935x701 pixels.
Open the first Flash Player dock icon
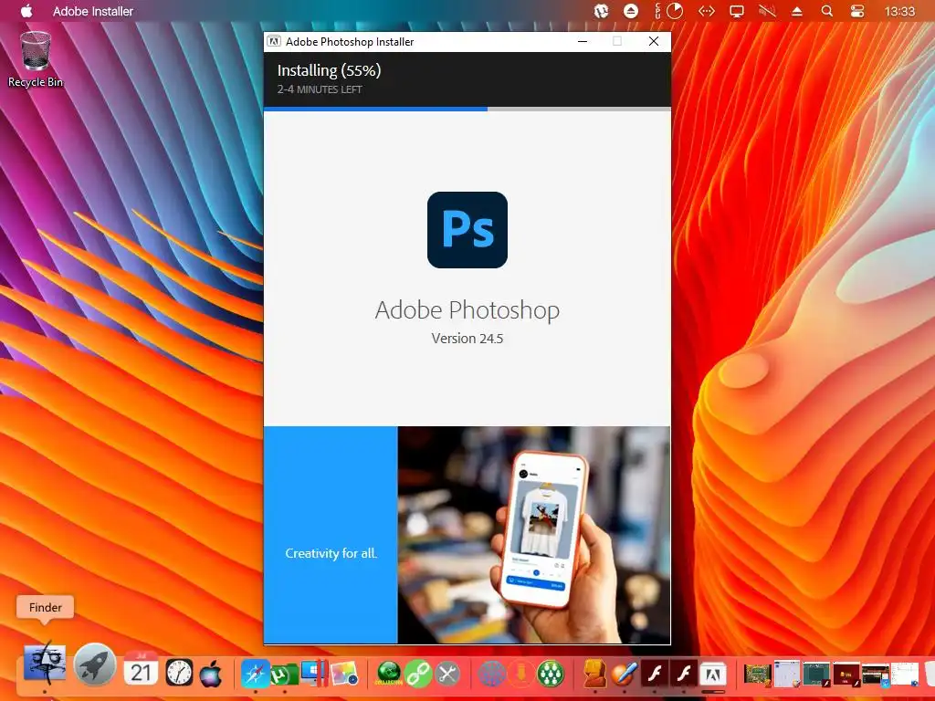point(654,675)
